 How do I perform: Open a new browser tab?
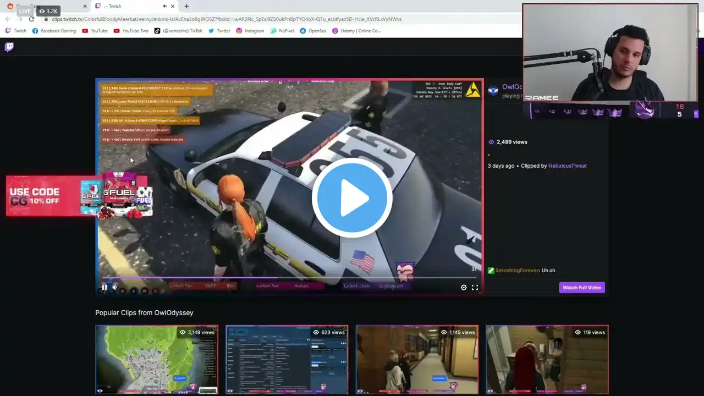coord(186,6)
